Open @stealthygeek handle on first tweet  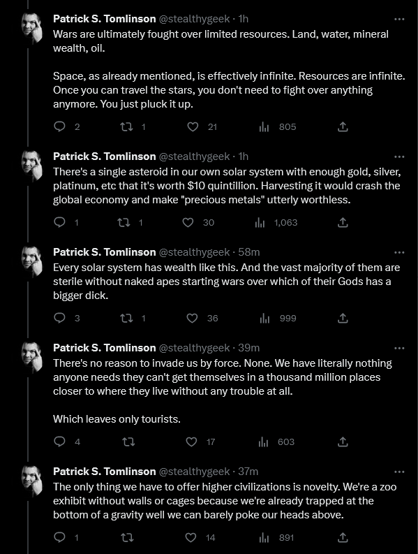coord(195,19)
